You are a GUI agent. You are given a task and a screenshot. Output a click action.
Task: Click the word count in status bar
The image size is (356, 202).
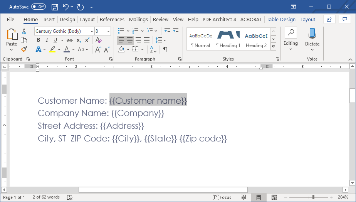click(x=46, y=197)
